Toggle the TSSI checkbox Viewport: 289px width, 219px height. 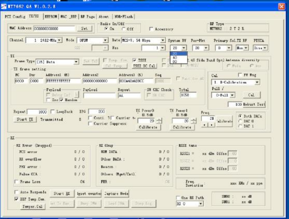click(134, 60)
